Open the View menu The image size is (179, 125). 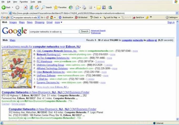coord(15,2)
